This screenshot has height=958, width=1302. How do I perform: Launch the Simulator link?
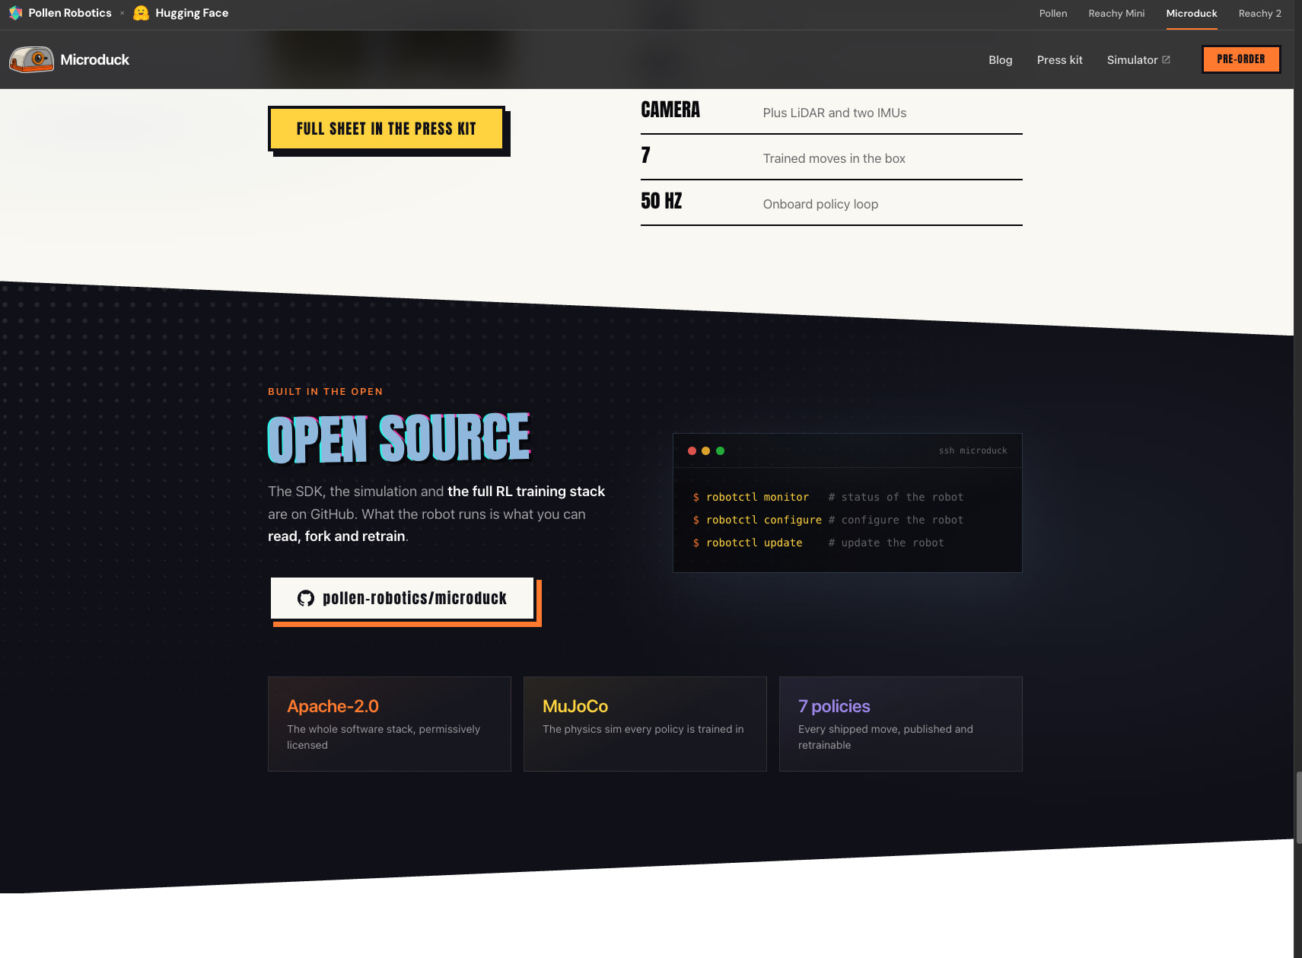(x=1138, y=60)
